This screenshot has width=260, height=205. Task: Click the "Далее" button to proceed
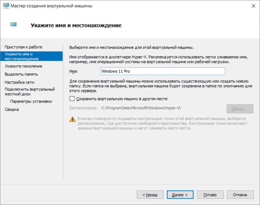(180, 194)
